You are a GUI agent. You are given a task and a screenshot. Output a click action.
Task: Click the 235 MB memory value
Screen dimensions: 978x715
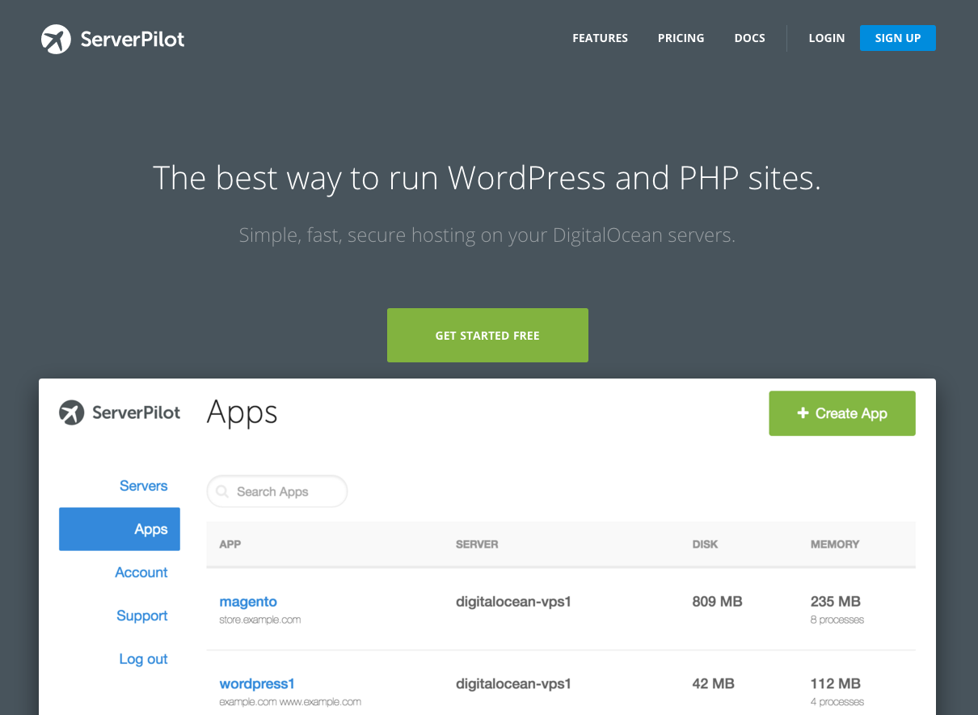click(x=836, y=602)
